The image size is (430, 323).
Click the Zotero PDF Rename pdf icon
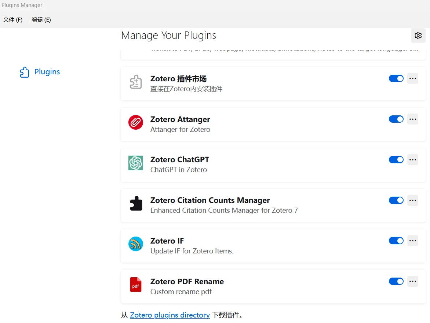[x=136, y=285]
